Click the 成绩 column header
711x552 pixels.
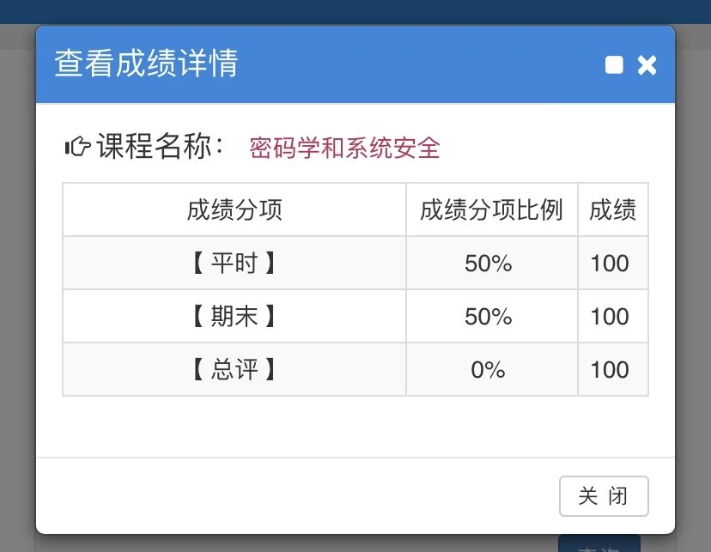(612, 209)
